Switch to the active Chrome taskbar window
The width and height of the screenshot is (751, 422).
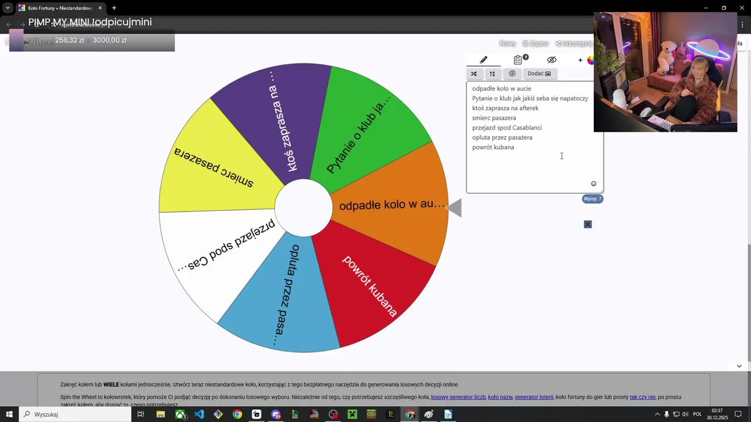click(410, 414)
